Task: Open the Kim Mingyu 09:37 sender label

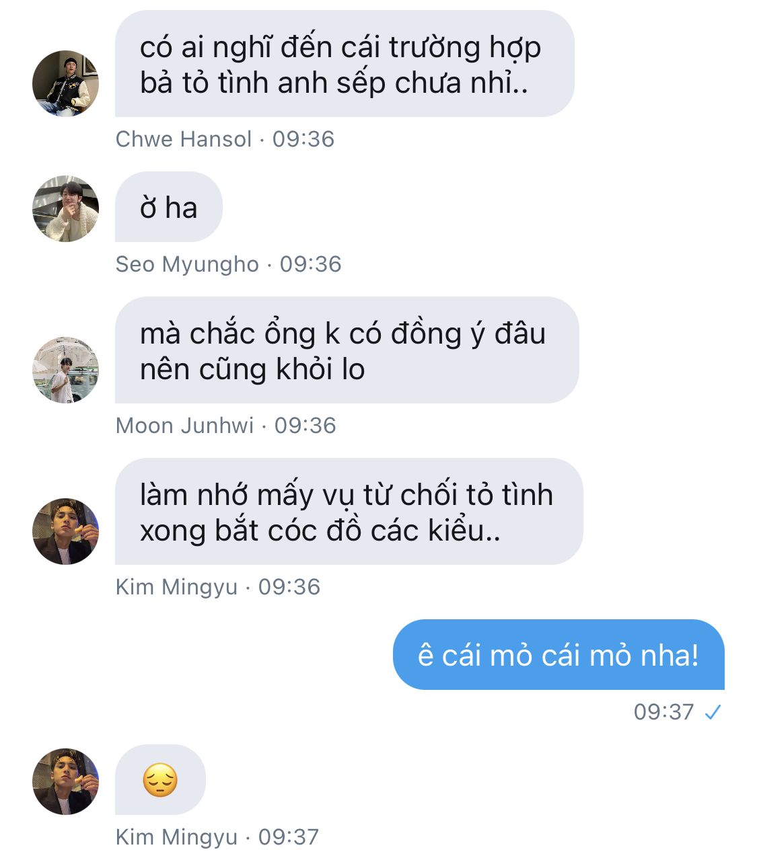Action: point(177,837)
